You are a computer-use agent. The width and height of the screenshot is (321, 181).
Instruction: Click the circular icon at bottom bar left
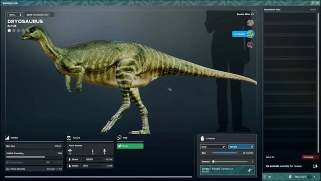tap(265, 176)
